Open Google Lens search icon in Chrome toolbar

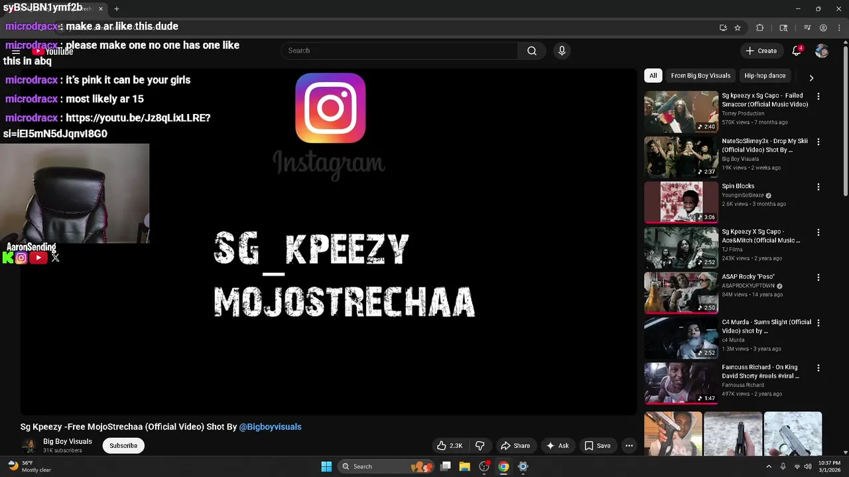coord(783,28)
